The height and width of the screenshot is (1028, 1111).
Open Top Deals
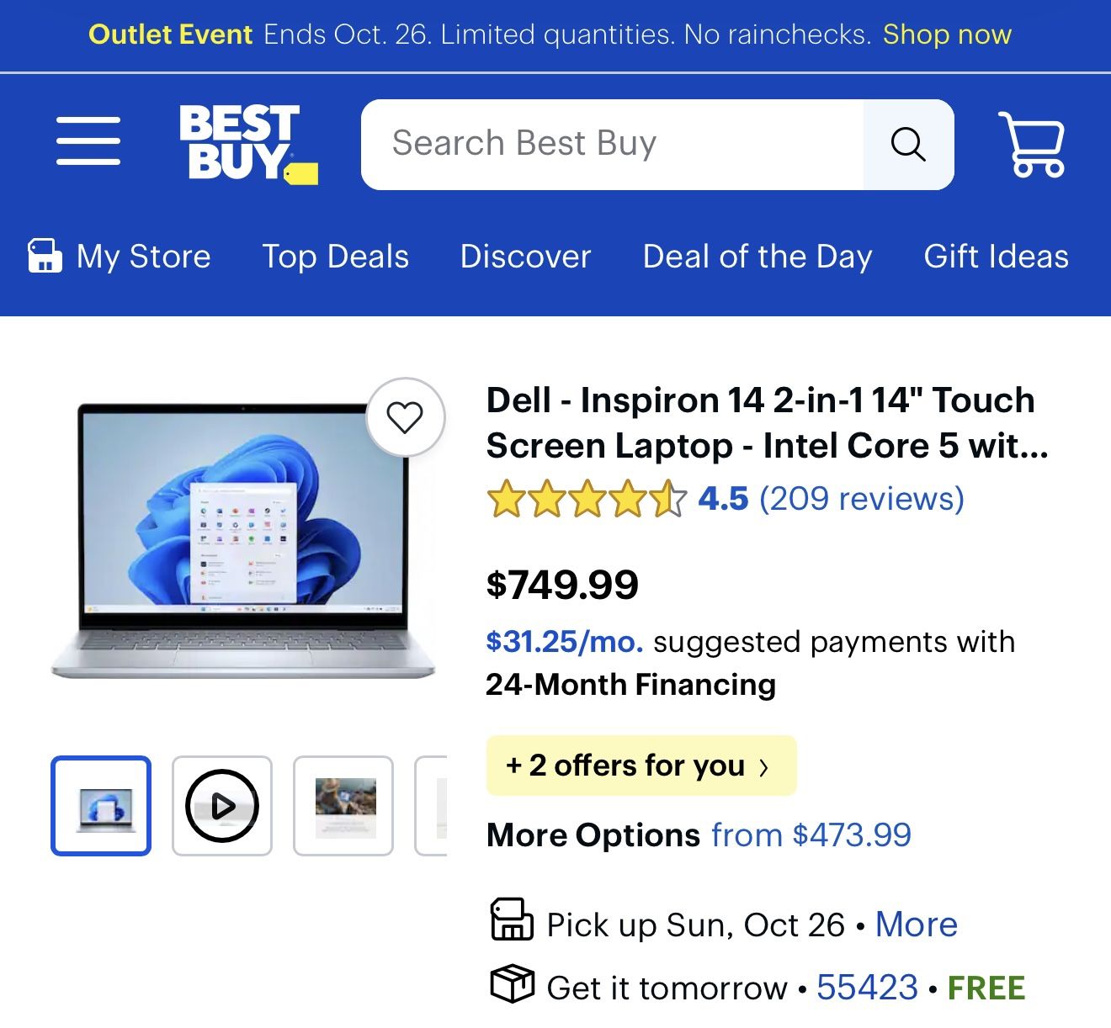pyautogui.click(x=335, y=257)
